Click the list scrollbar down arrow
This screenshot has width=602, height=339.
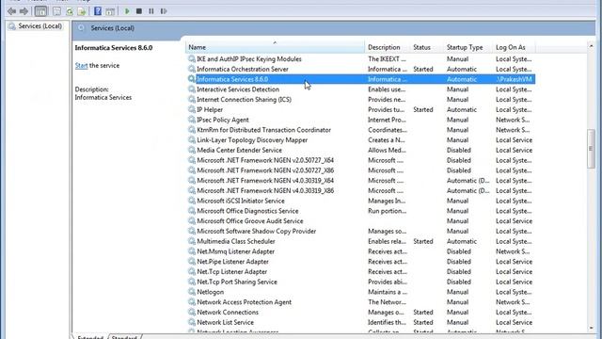pos(591,328)
